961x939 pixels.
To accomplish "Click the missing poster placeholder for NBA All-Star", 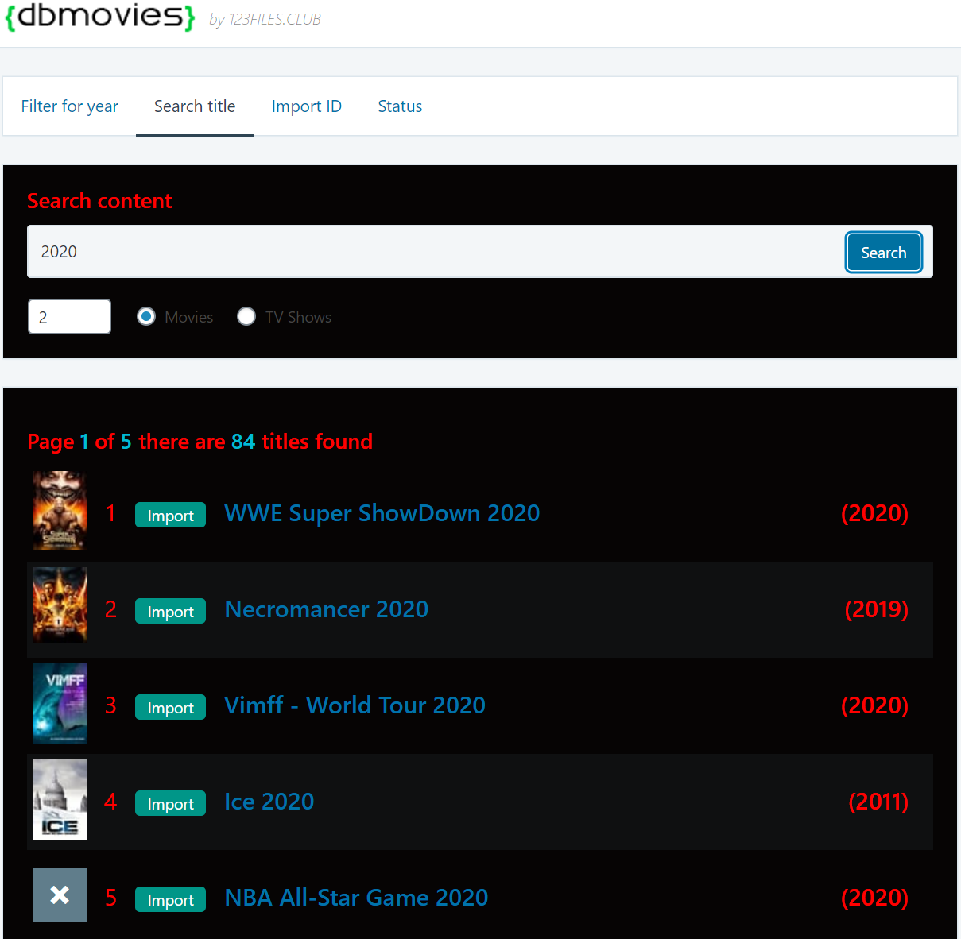I will click(x=60, y=895).
